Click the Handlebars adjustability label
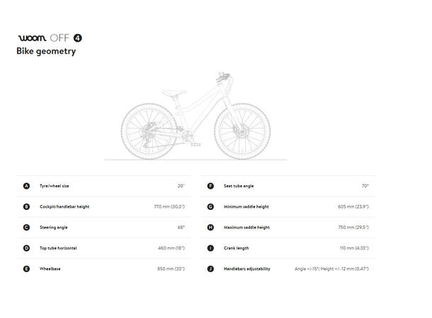This screenshot has height=318, width=432. pyautogui.click(x=246, y=269)
